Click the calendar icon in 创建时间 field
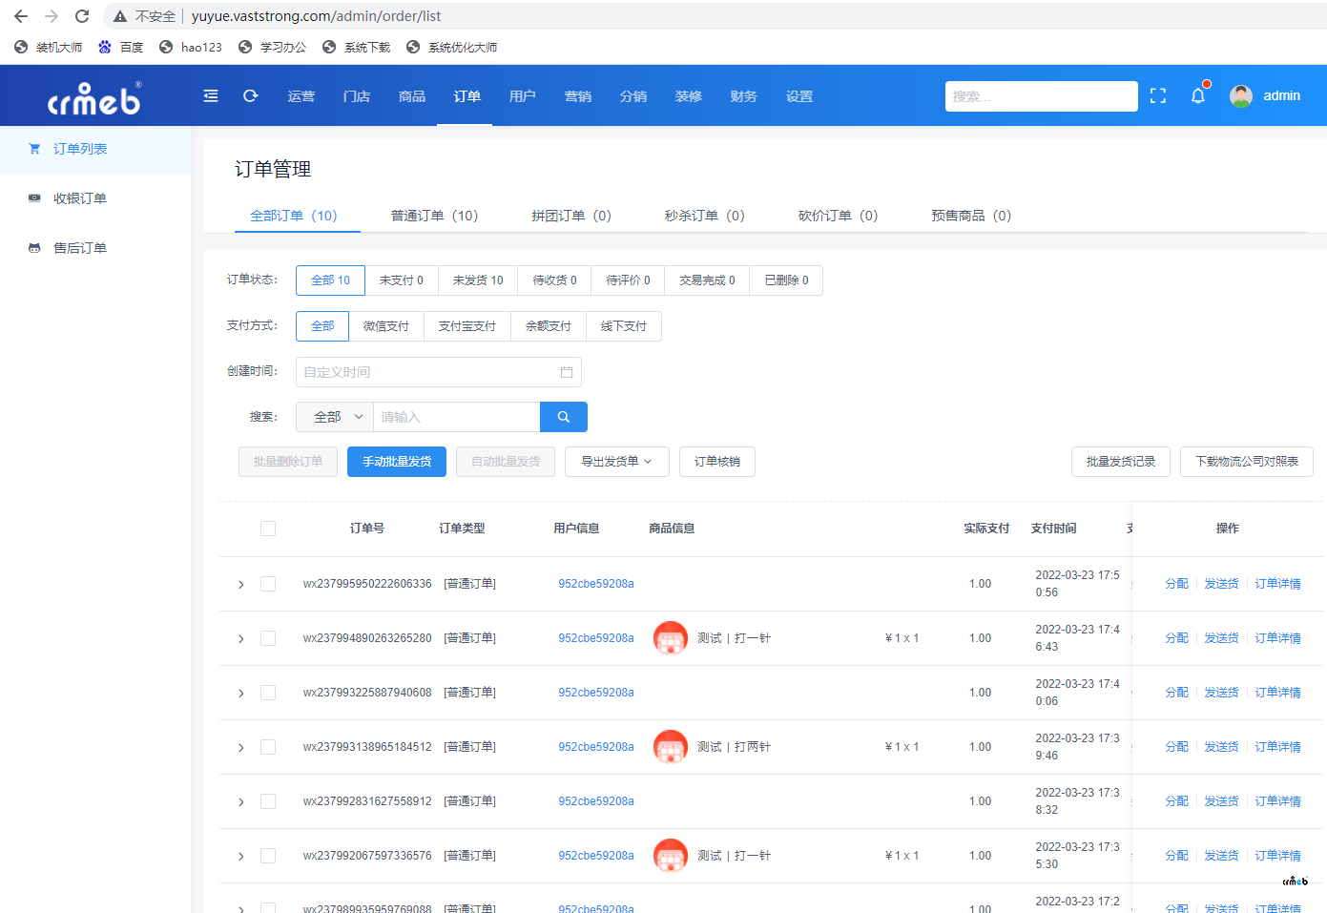This screenshot has height=913, width=1327. coord(567,372)
